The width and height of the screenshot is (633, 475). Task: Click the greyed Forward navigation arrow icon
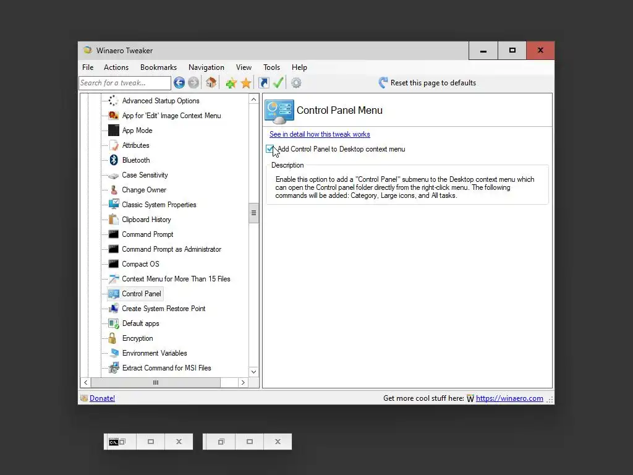click(x=193, y=83)
